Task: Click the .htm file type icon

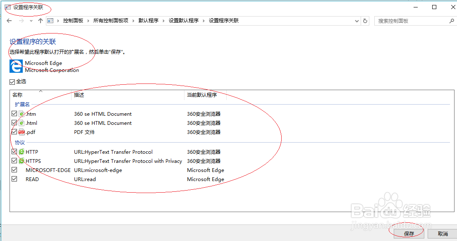Action: pos(22,114)
